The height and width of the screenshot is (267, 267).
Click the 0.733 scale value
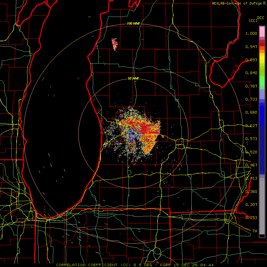tap(251, 99)
